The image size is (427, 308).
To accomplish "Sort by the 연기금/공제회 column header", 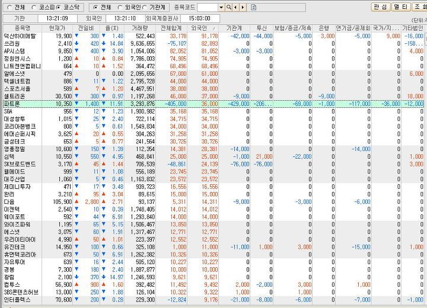I will [x=353, y=28].
